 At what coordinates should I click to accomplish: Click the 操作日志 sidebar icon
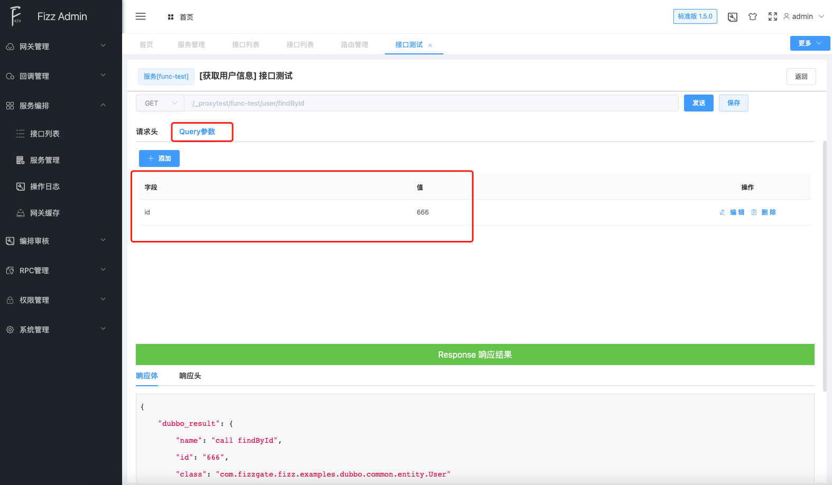pos(21,186)
